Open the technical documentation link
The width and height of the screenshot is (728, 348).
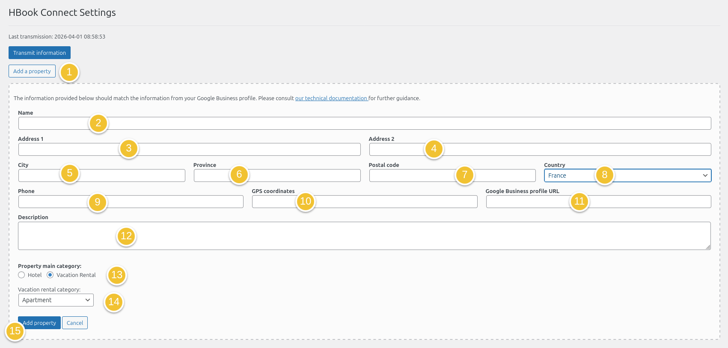pyautogui.click(x=331, y=98)
